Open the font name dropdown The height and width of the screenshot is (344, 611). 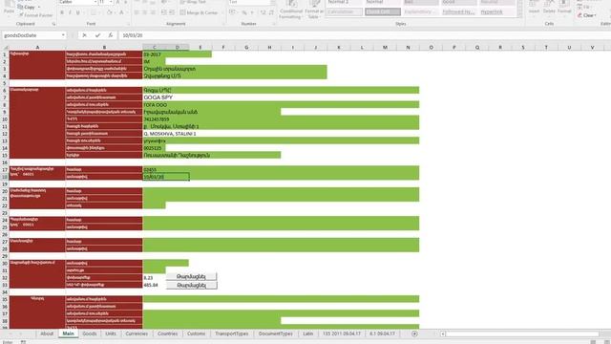coord(95,2)
